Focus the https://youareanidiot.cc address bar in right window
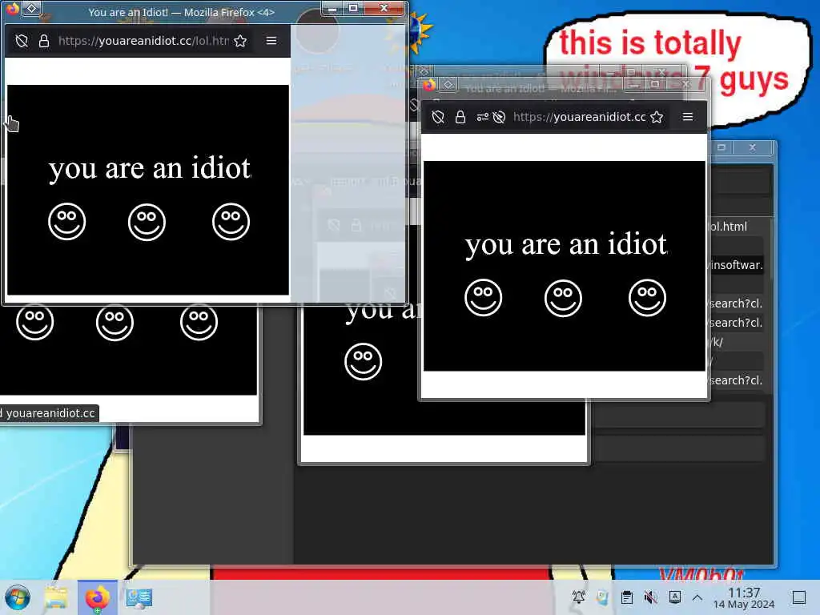Viewport: 820px width, 615px height. pyautogui.click(x=580, y=117)
